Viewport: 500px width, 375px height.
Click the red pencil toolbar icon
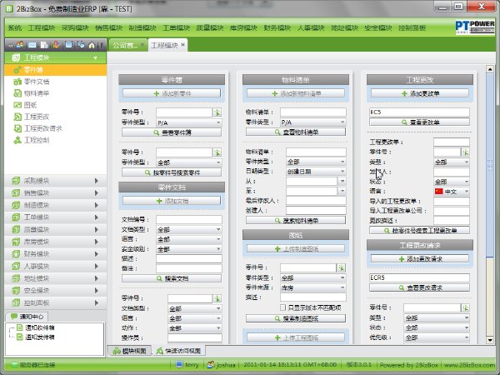point(56,45)
